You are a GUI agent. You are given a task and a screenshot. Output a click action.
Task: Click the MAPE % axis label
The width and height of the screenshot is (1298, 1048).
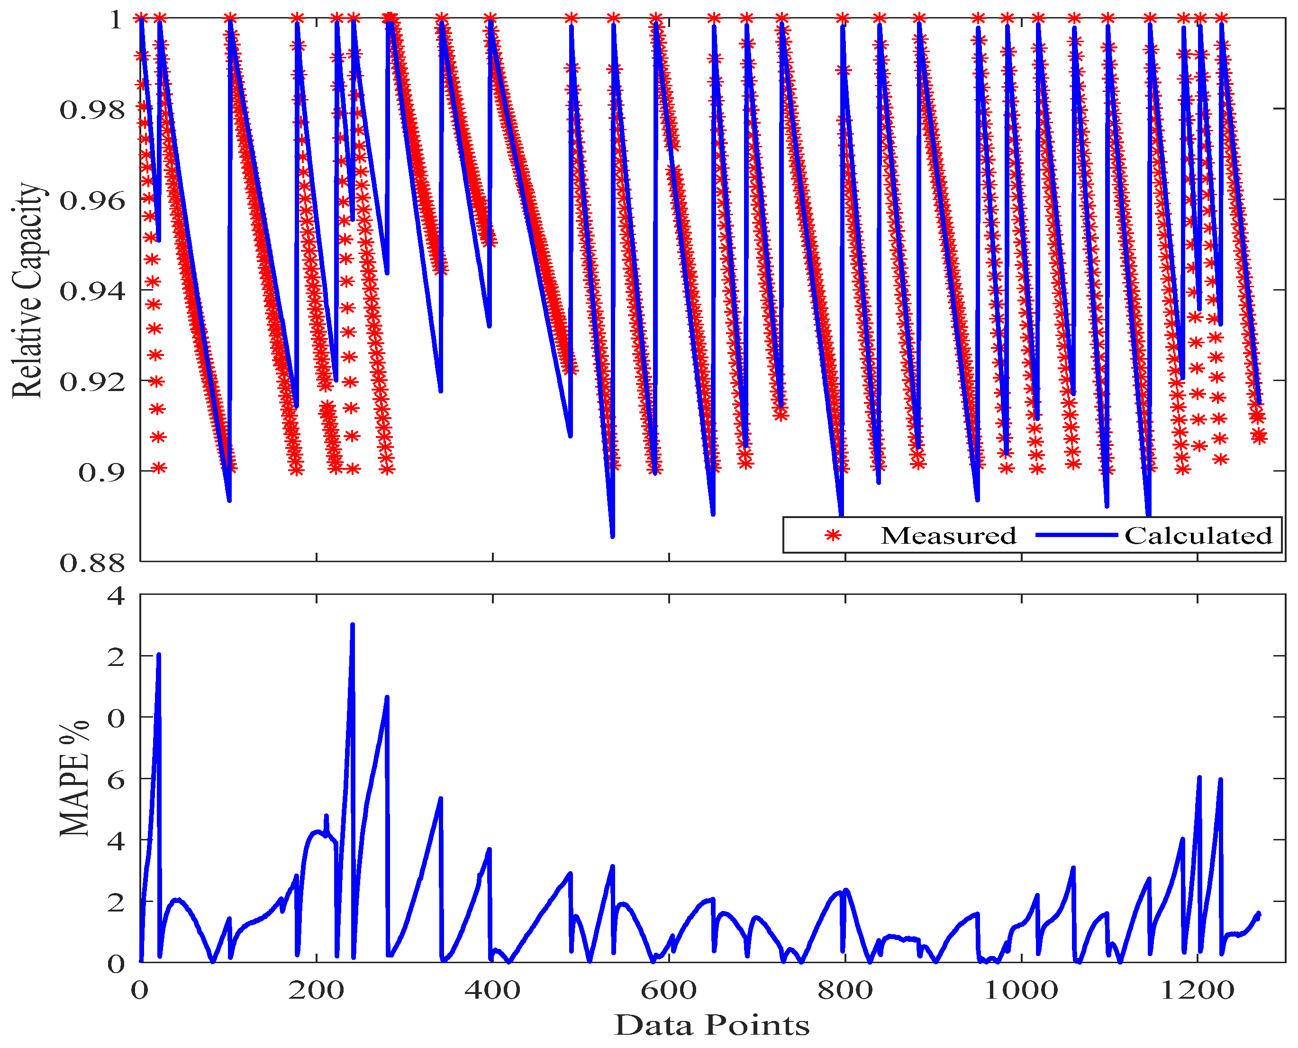(x=75, y=779)
